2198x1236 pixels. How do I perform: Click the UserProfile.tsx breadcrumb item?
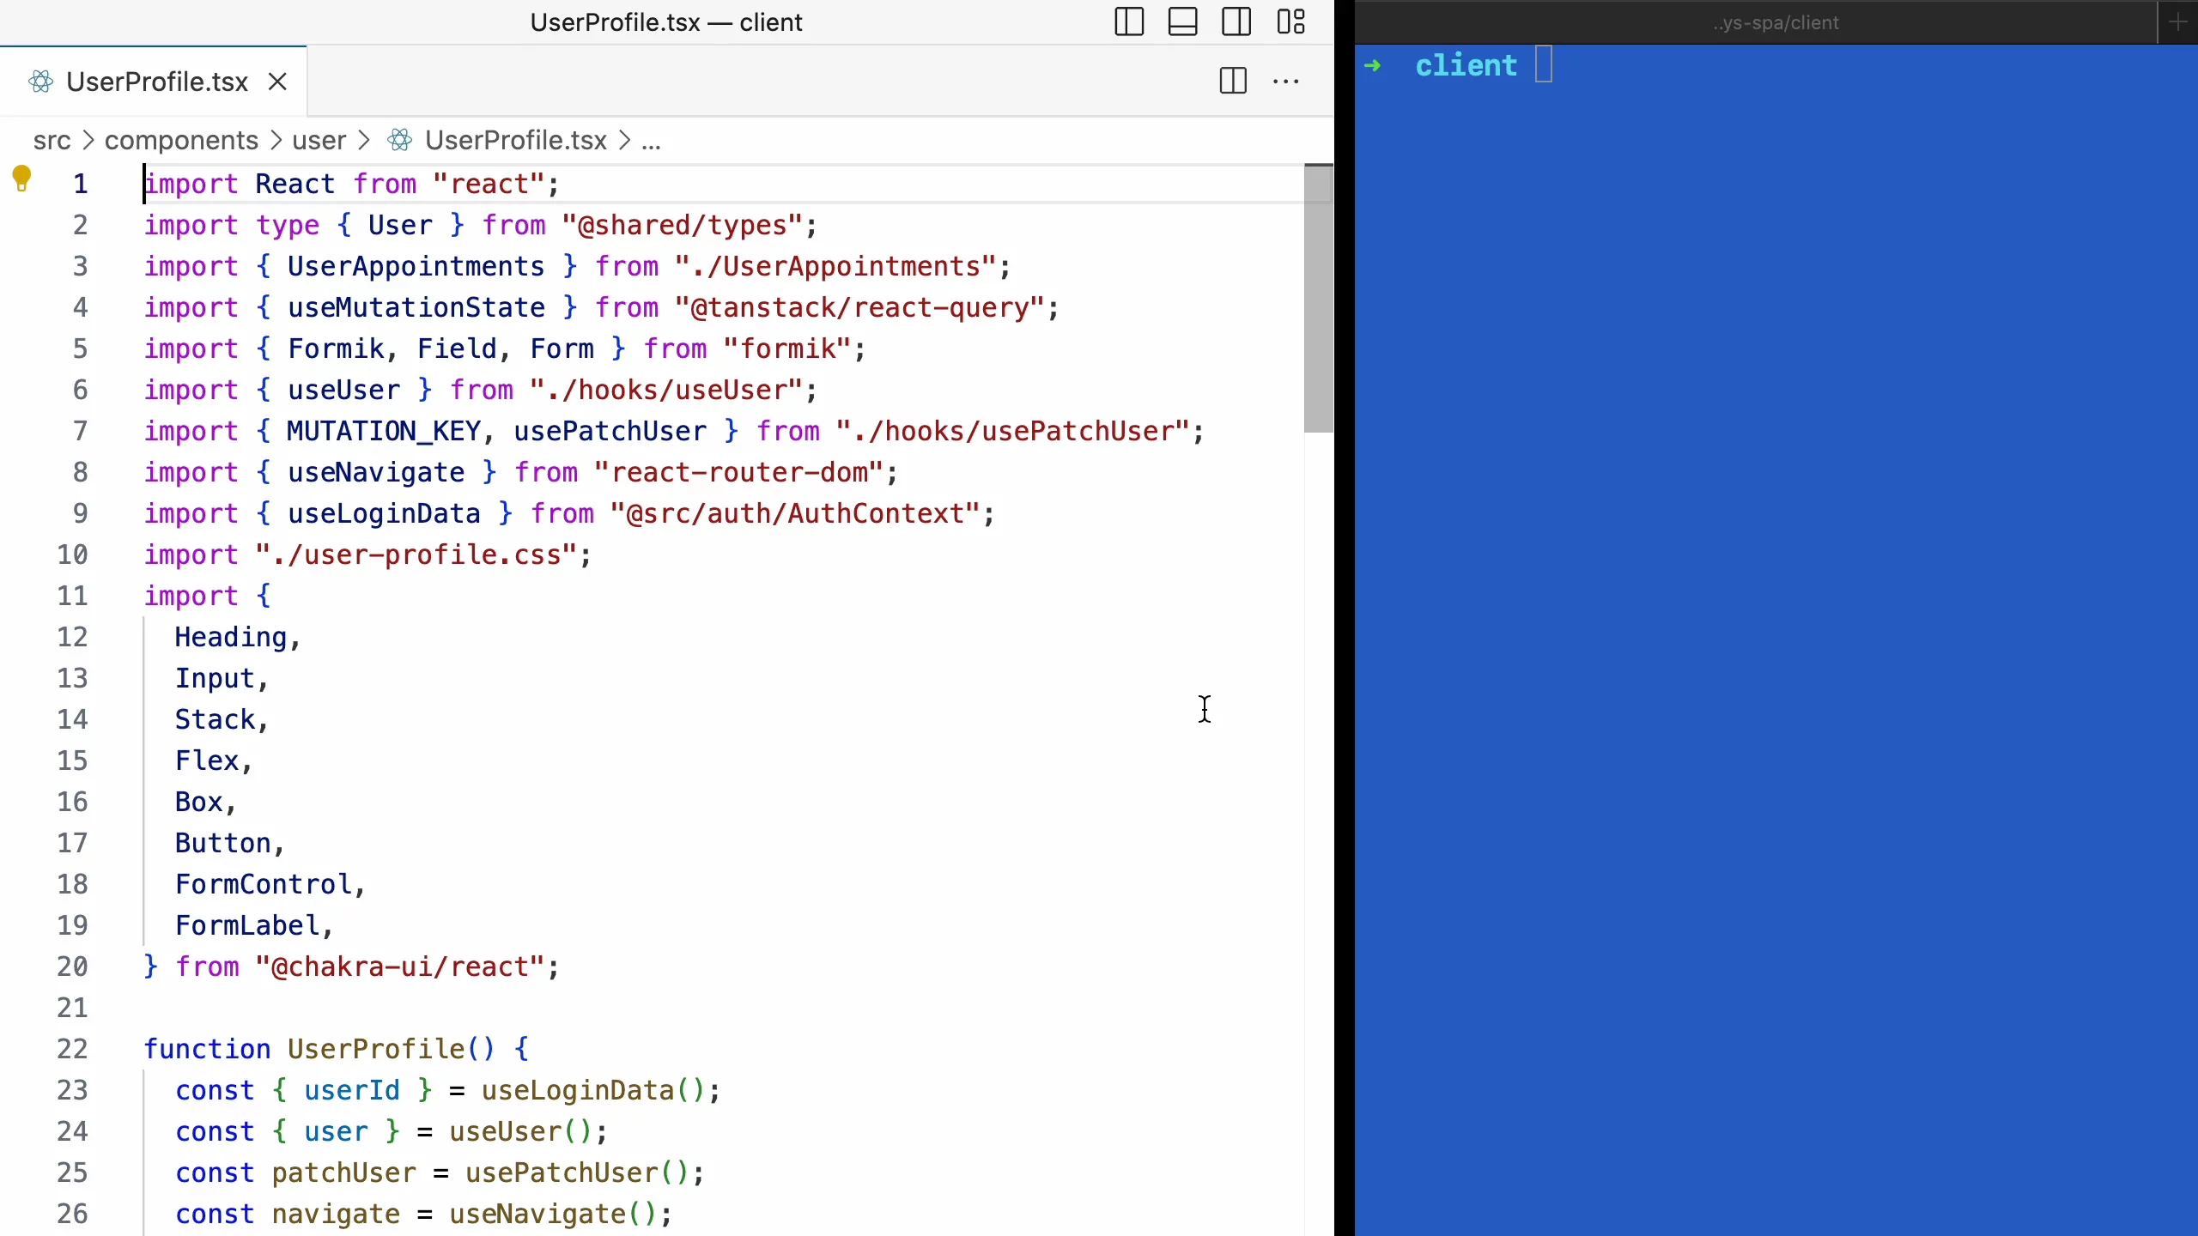click(x=515, y=140)
